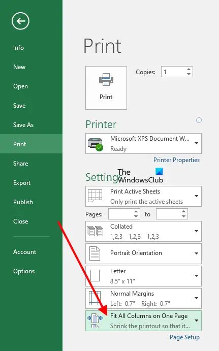Expand the Letter paper size dropdown
Image resolution: width=219 pixels, height=351 pixels.
(x=196, y=276)
